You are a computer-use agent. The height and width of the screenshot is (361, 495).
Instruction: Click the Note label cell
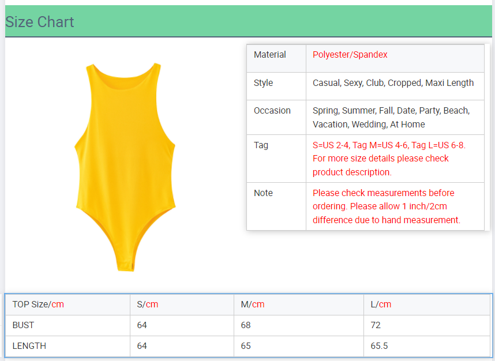(263, 193)
